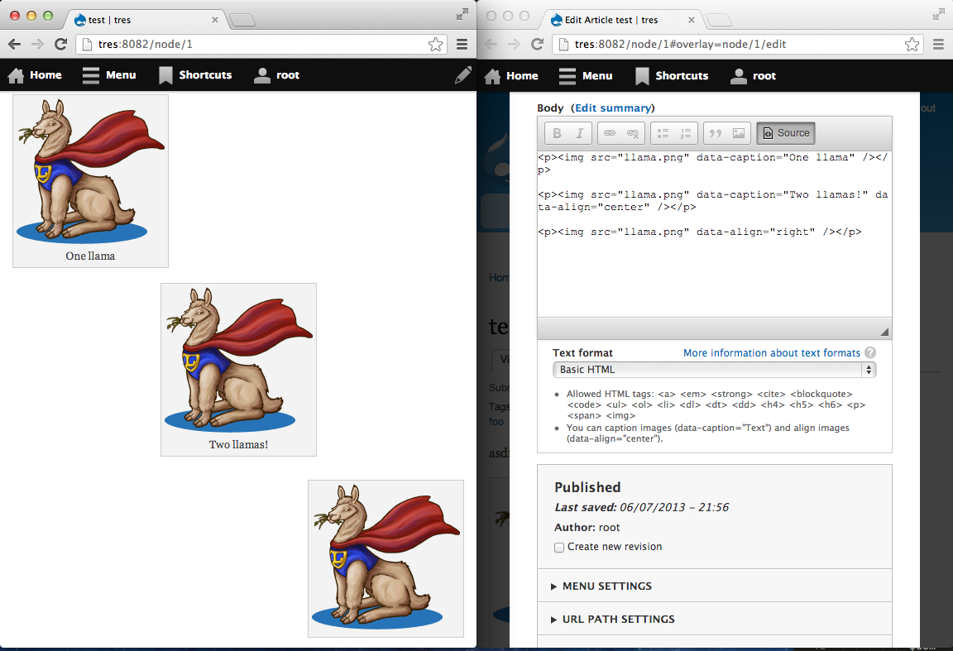Open Home in right window admin toolbar
The image size is (953, 651).
(x=512, y=75)
